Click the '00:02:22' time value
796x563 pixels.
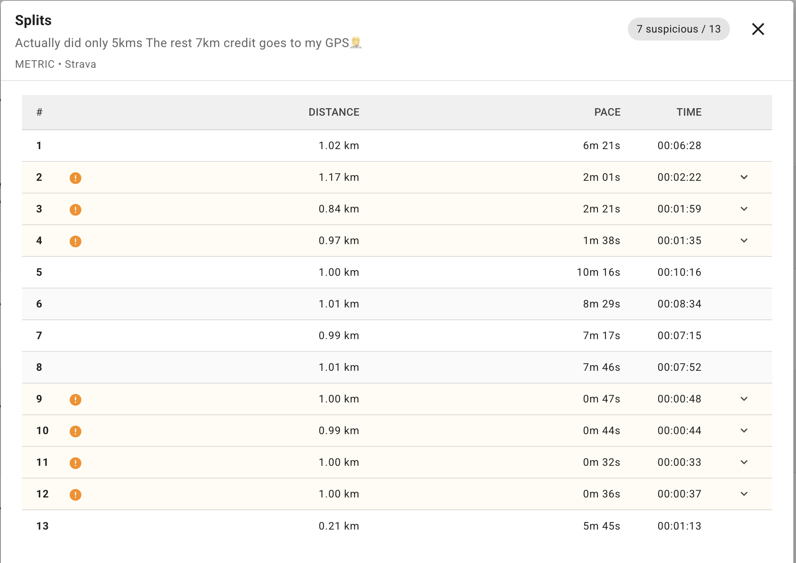pyautogui.click(x=679, y=177)
